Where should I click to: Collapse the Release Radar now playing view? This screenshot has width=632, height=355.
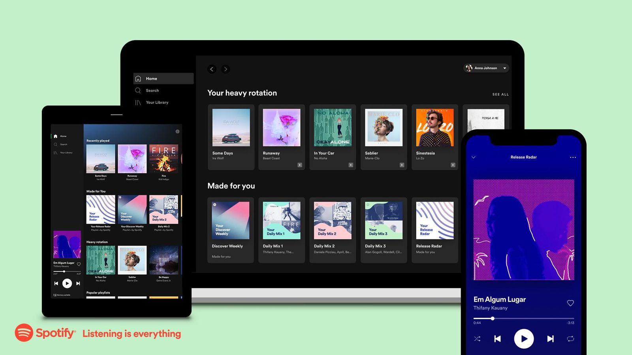pos(473,157)
